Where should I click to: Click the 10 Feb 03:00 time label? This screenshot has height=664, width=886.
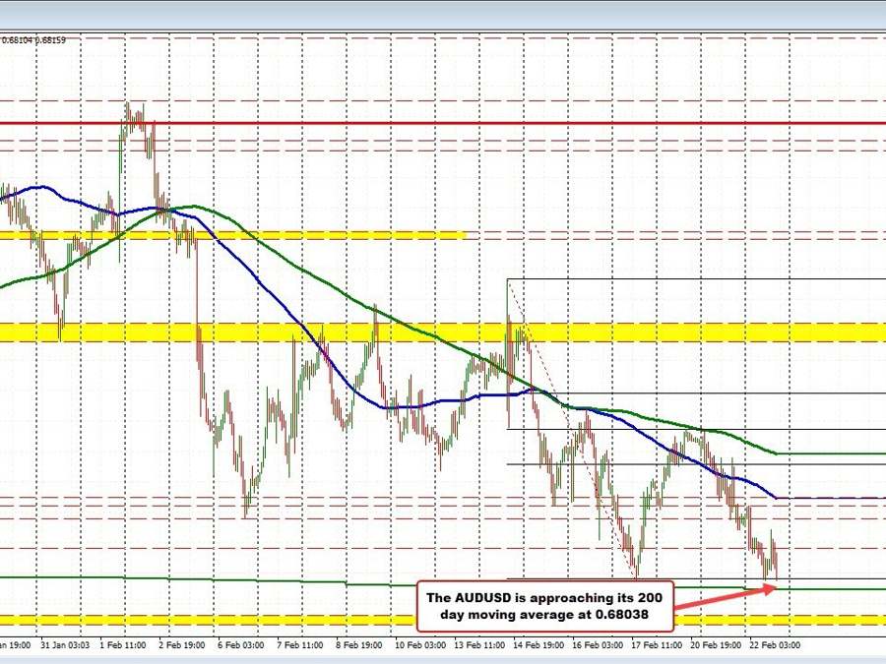coord(419,645)
